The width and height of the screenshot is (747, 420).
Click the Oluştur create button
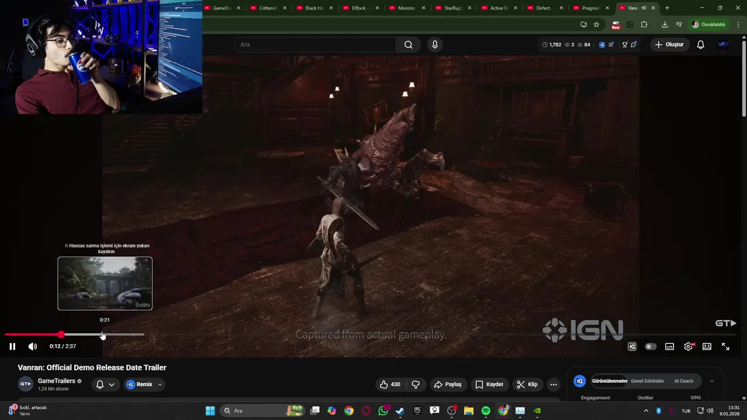tap(669, 45)
